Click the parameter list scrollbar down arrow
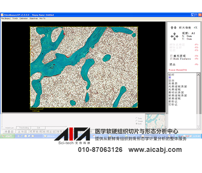 point(198,127)
